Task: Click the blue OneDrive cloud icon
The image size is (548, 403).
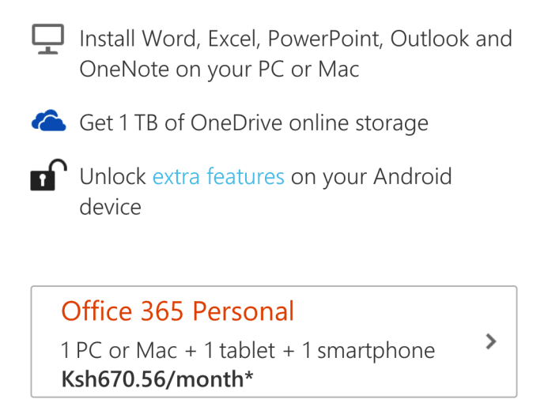Action: click(48, 120)
